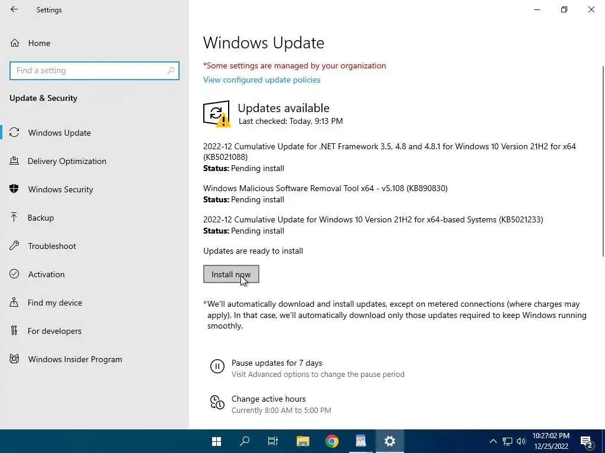Click Updates are ready to install text

click(253, 251)
